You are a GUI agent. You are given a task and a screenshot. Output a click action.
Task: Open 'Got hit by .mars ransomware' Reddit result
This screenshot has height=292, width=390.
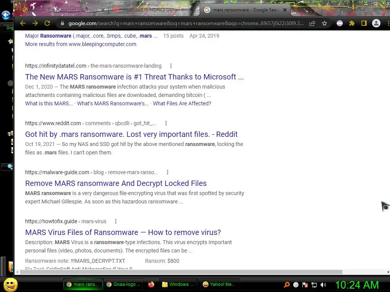(131, 134)
